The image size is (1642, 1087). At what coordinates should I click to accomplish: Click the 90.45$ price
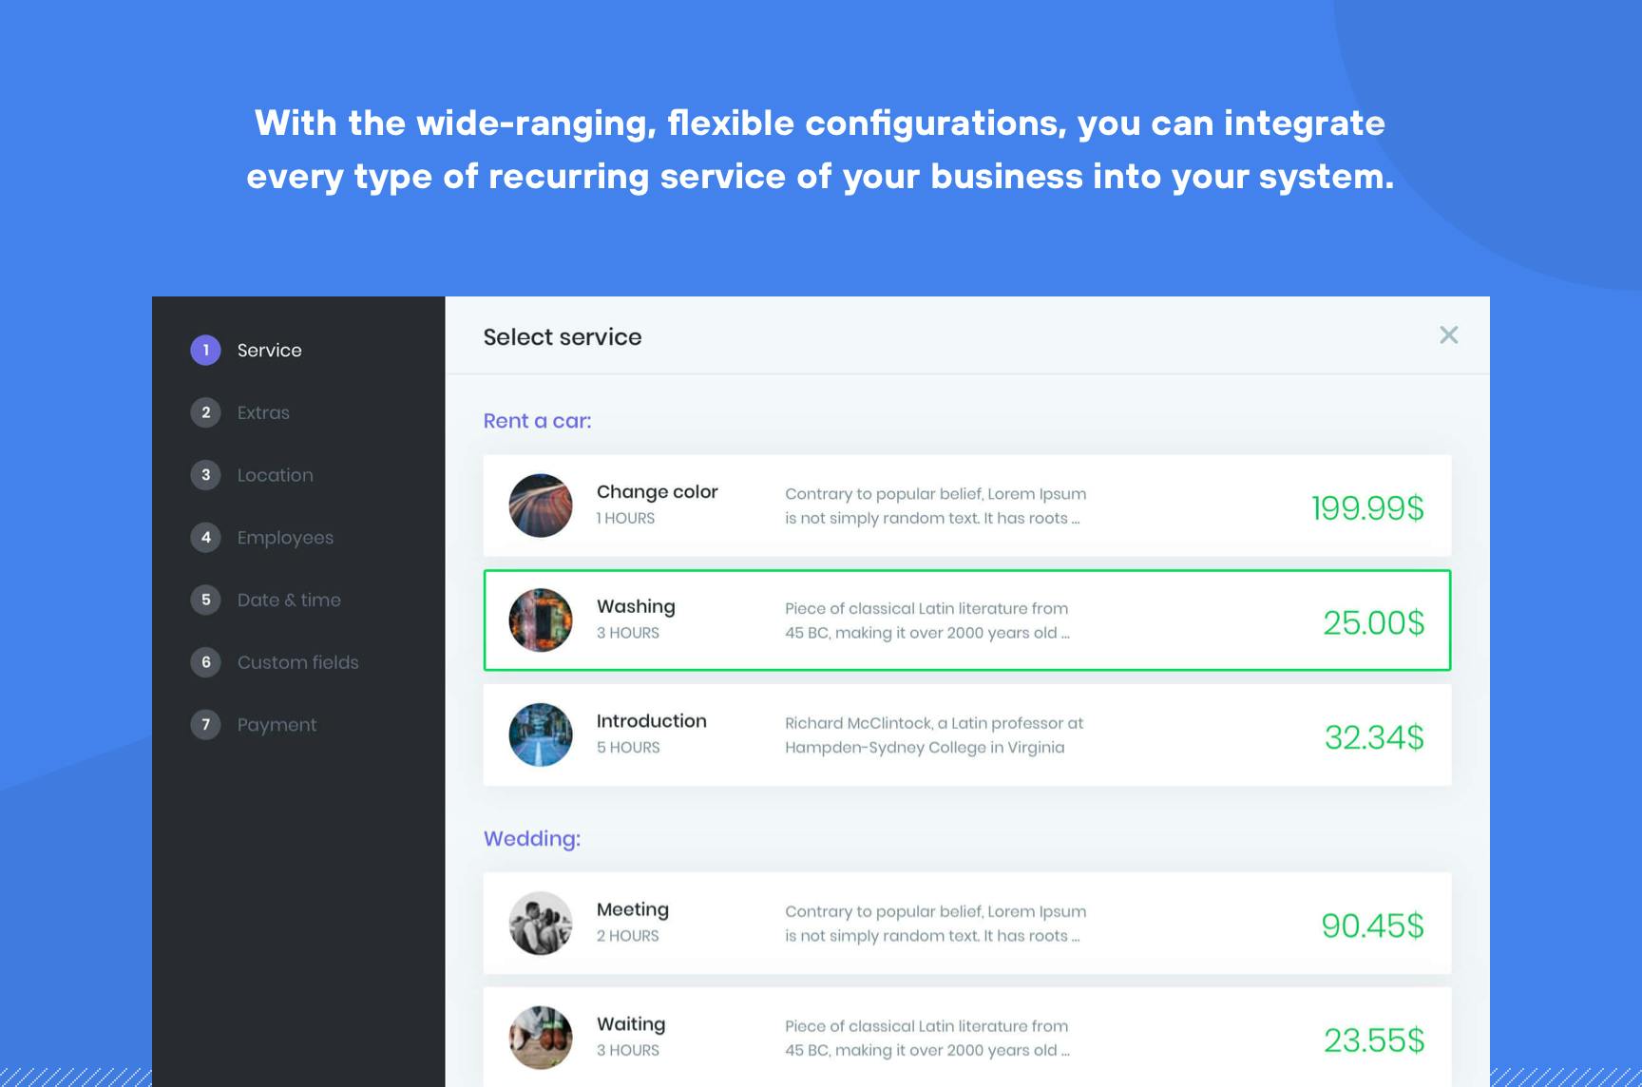[1372, 925]
